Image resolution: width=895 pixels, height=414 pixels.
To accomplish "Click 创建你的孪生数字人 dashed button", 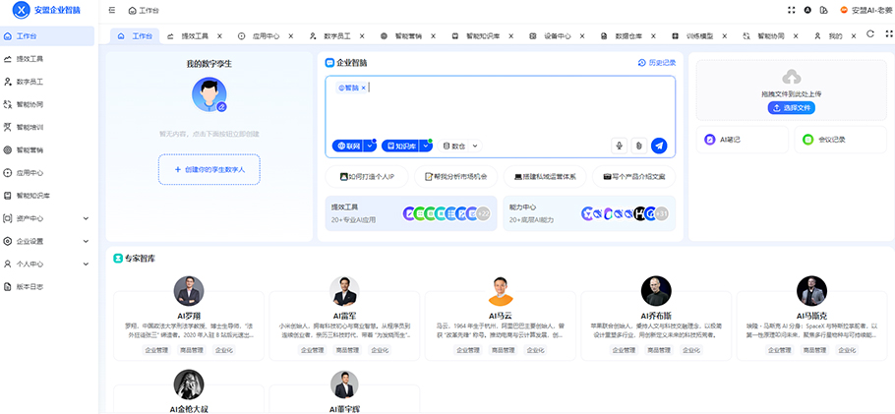I will (x=209, y=169).
